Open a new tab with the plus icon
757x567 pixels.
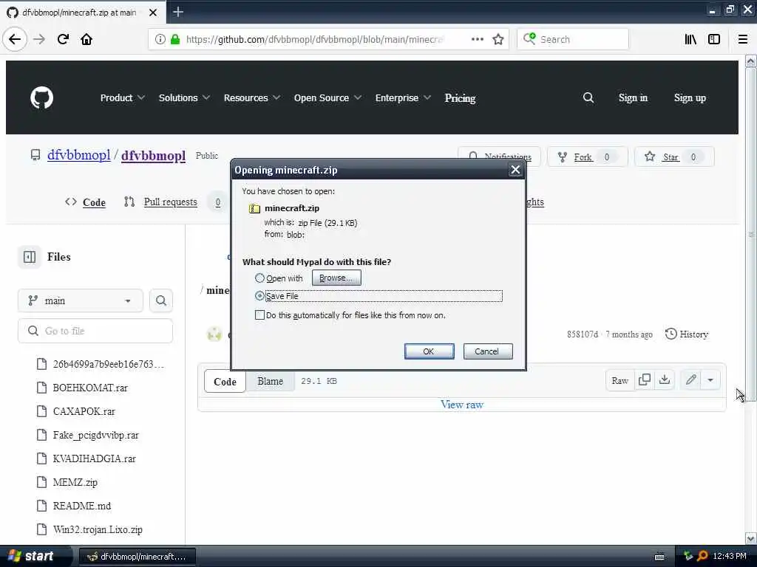[177, 12]
